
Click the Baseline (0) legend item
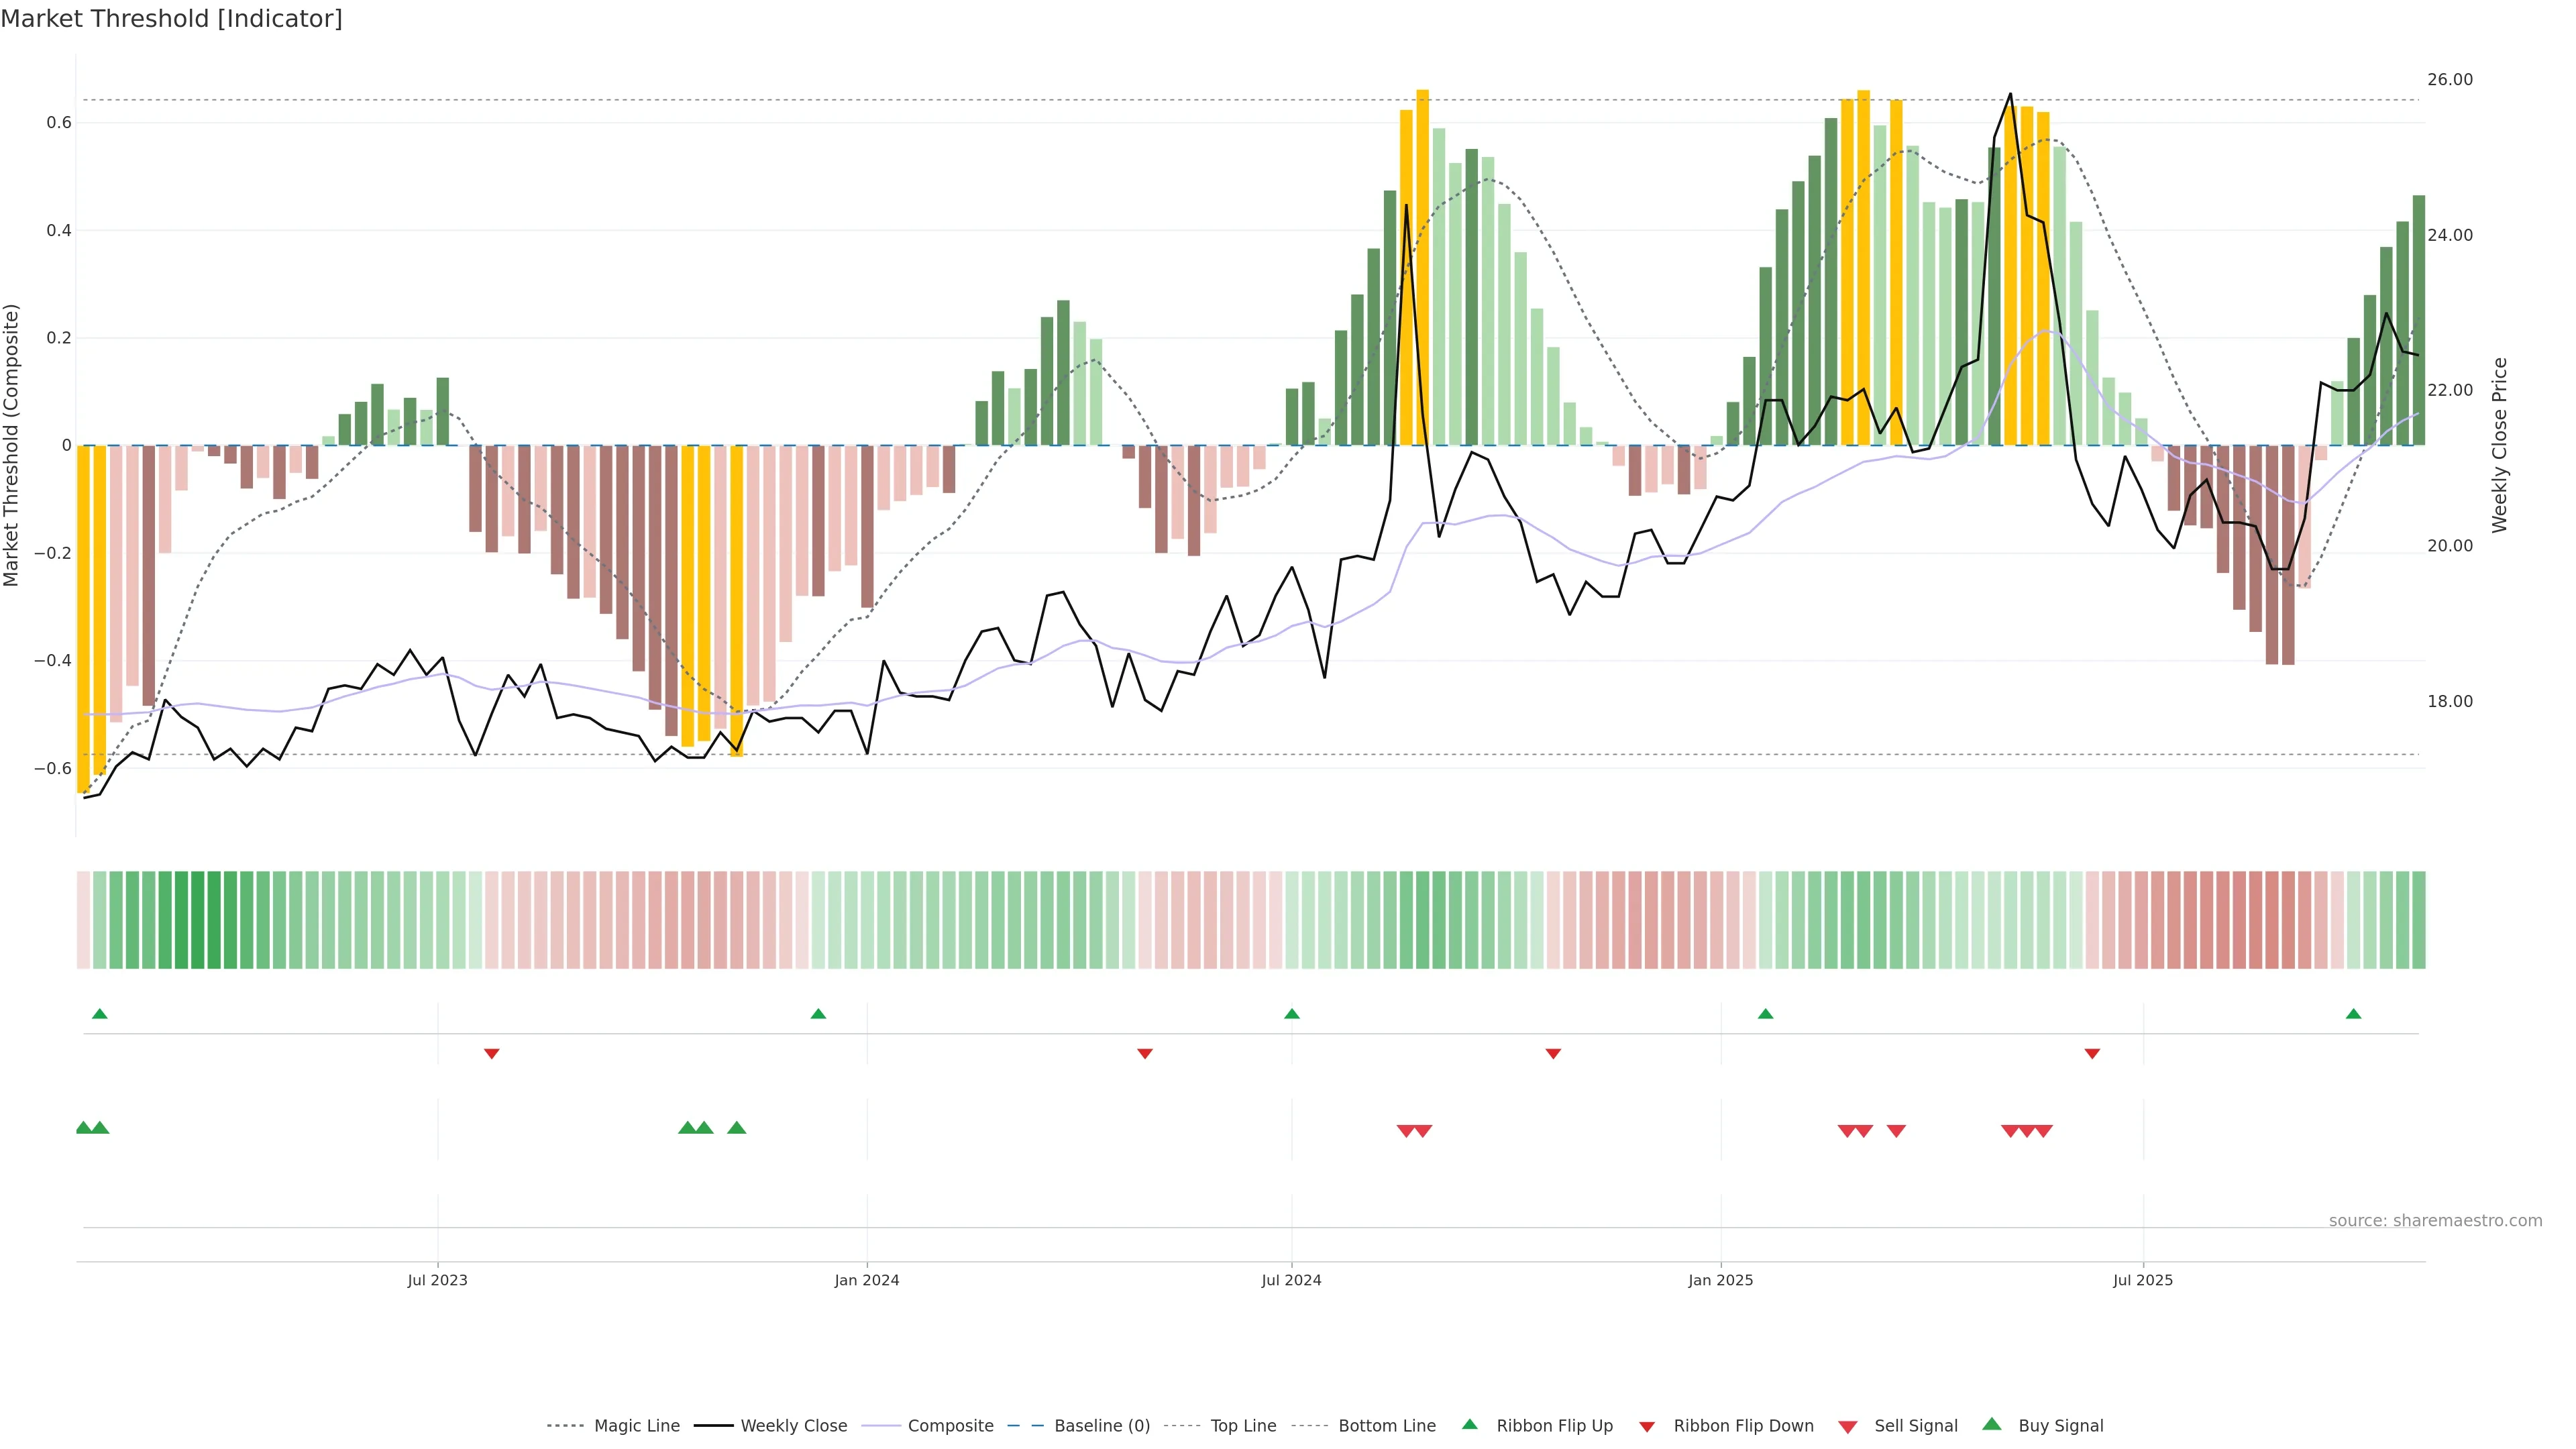point(1101,1426)
